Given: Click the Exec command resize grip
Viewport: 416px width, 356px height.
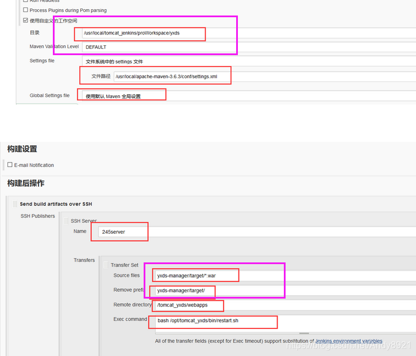Looking at the screenshot, I should [304, 333].
